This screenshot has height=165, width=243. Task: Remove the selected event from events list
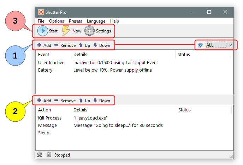click(x=65, y=45)
